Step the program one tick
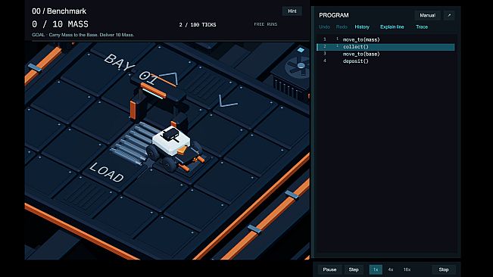The width and height of the screenshot is (493, 277). coord(354,269)
